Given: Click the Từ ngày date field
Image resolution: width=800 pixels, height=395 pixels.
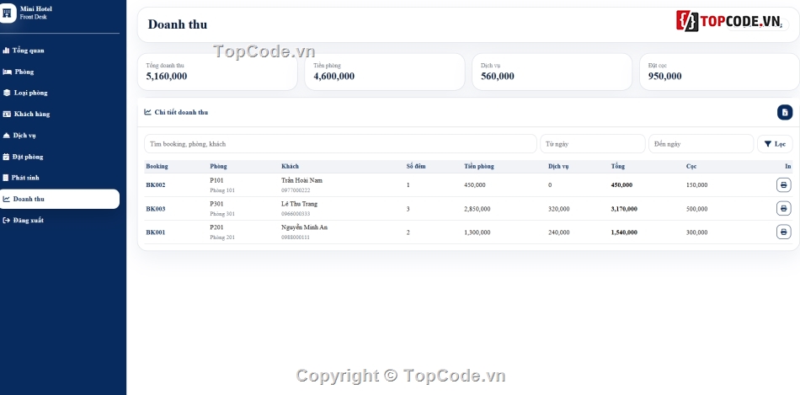Looking at the screenshot, I should click(x=593, y=144).
